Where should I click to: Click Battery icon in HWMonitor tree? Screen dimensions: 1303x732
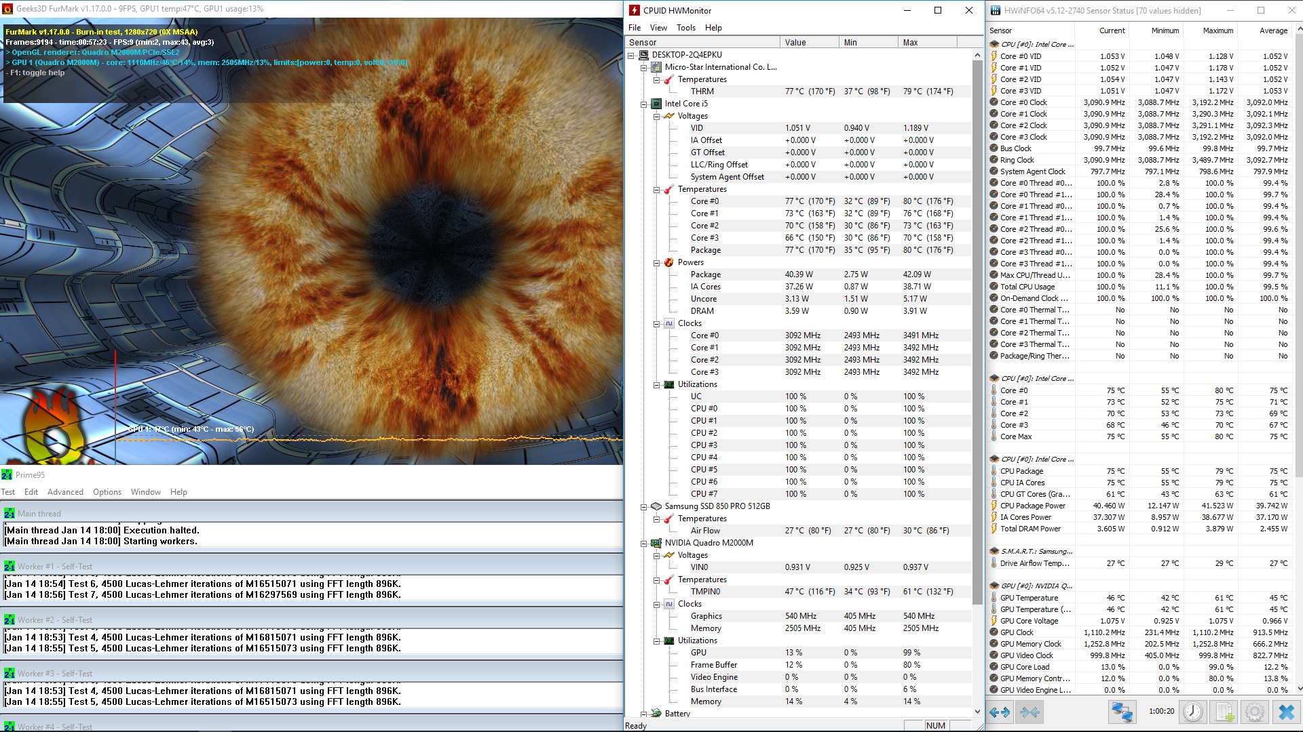click(x=656, y=713)
